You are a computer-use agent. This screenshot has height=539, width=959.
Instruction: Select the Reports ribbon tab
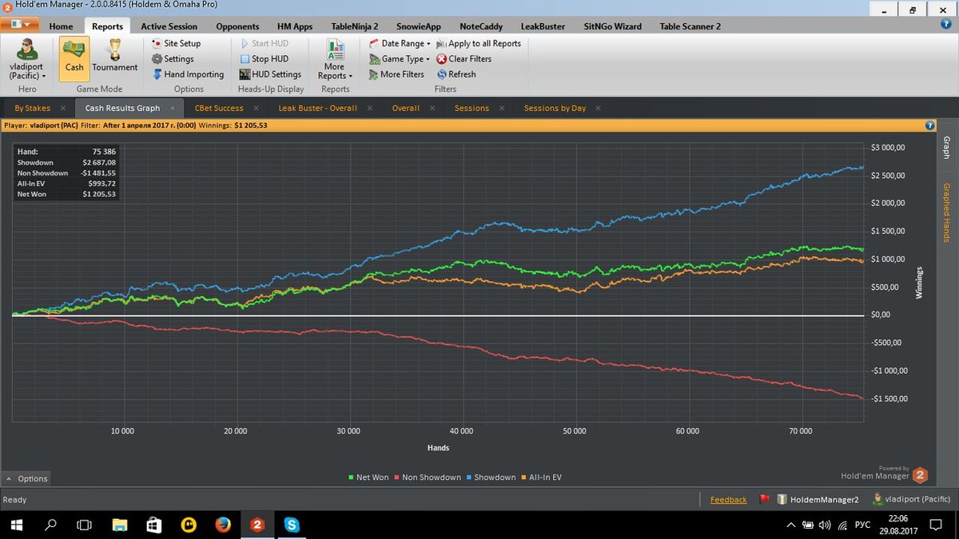pyautogui.click(x=107, y=26)
